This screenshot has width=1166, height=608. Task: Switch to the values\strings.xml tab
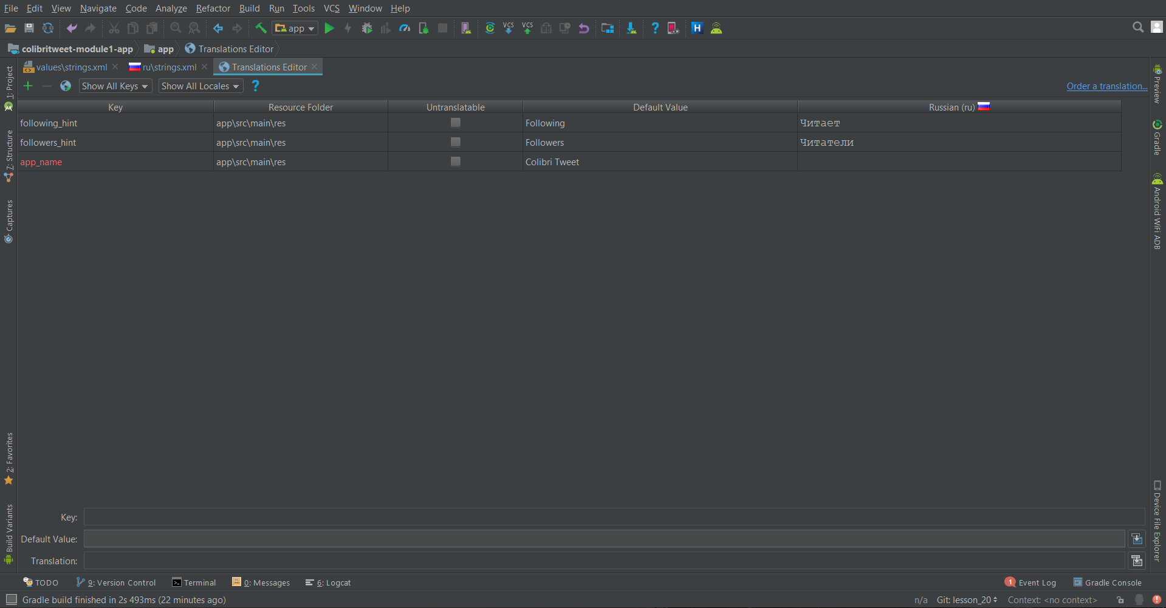[71, 67]
